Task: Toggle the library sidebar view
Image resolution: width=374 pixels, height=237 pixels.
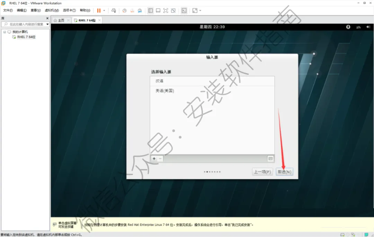Action: pos(151,10)
